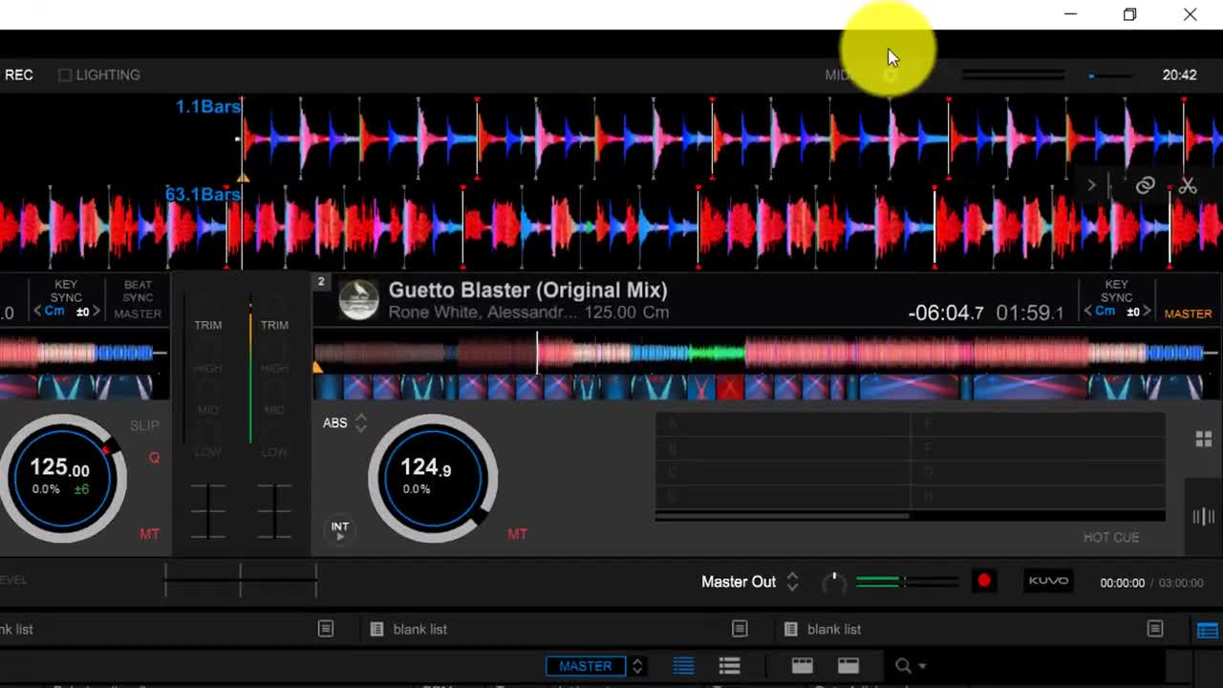Click the chain link icon on waveform
The image size is (1223, 688).
(1145, 185)
